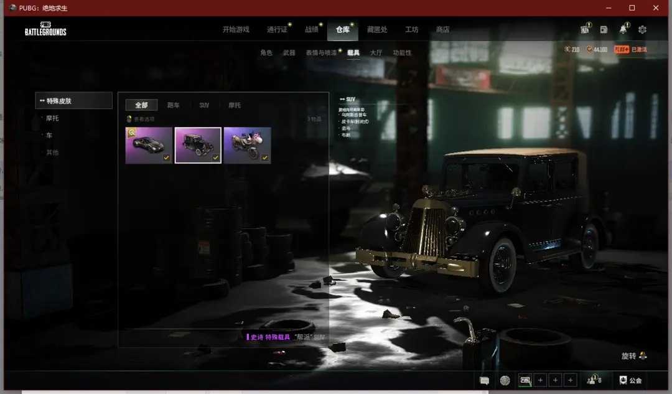Toggle the checkmark on motorcycle skin
Image resolution: width=672 pixels, height=394 pixels.
coord(265,157)
